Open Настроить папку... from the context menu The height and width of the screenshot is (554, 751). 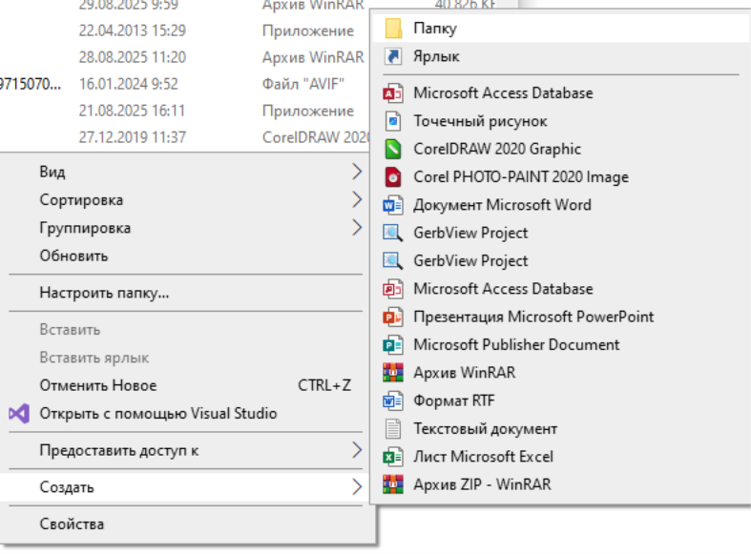click(186, 293)
